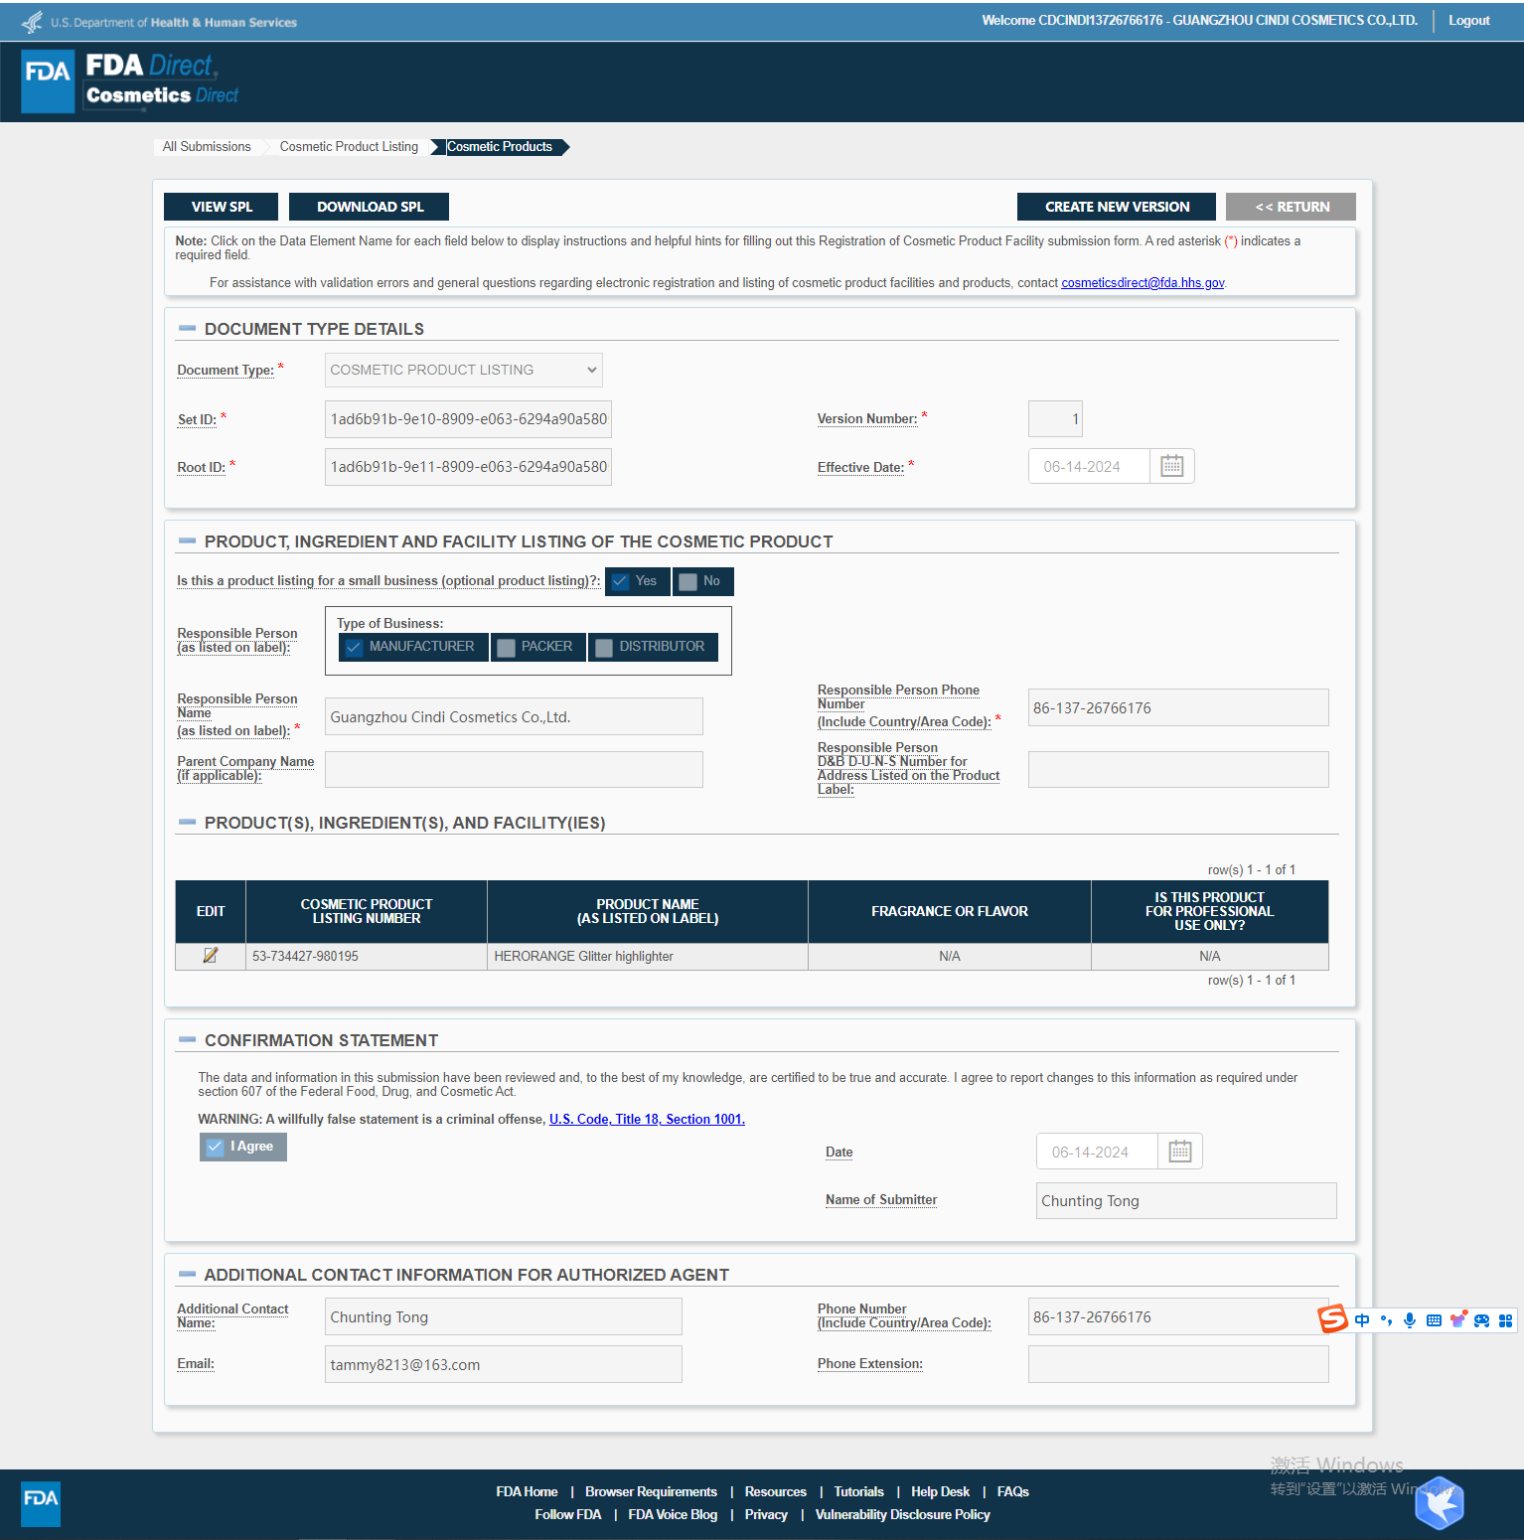Click the FDA logo in the header
Viewport: 1524px width, 1540px height.
tap(48, 80)
